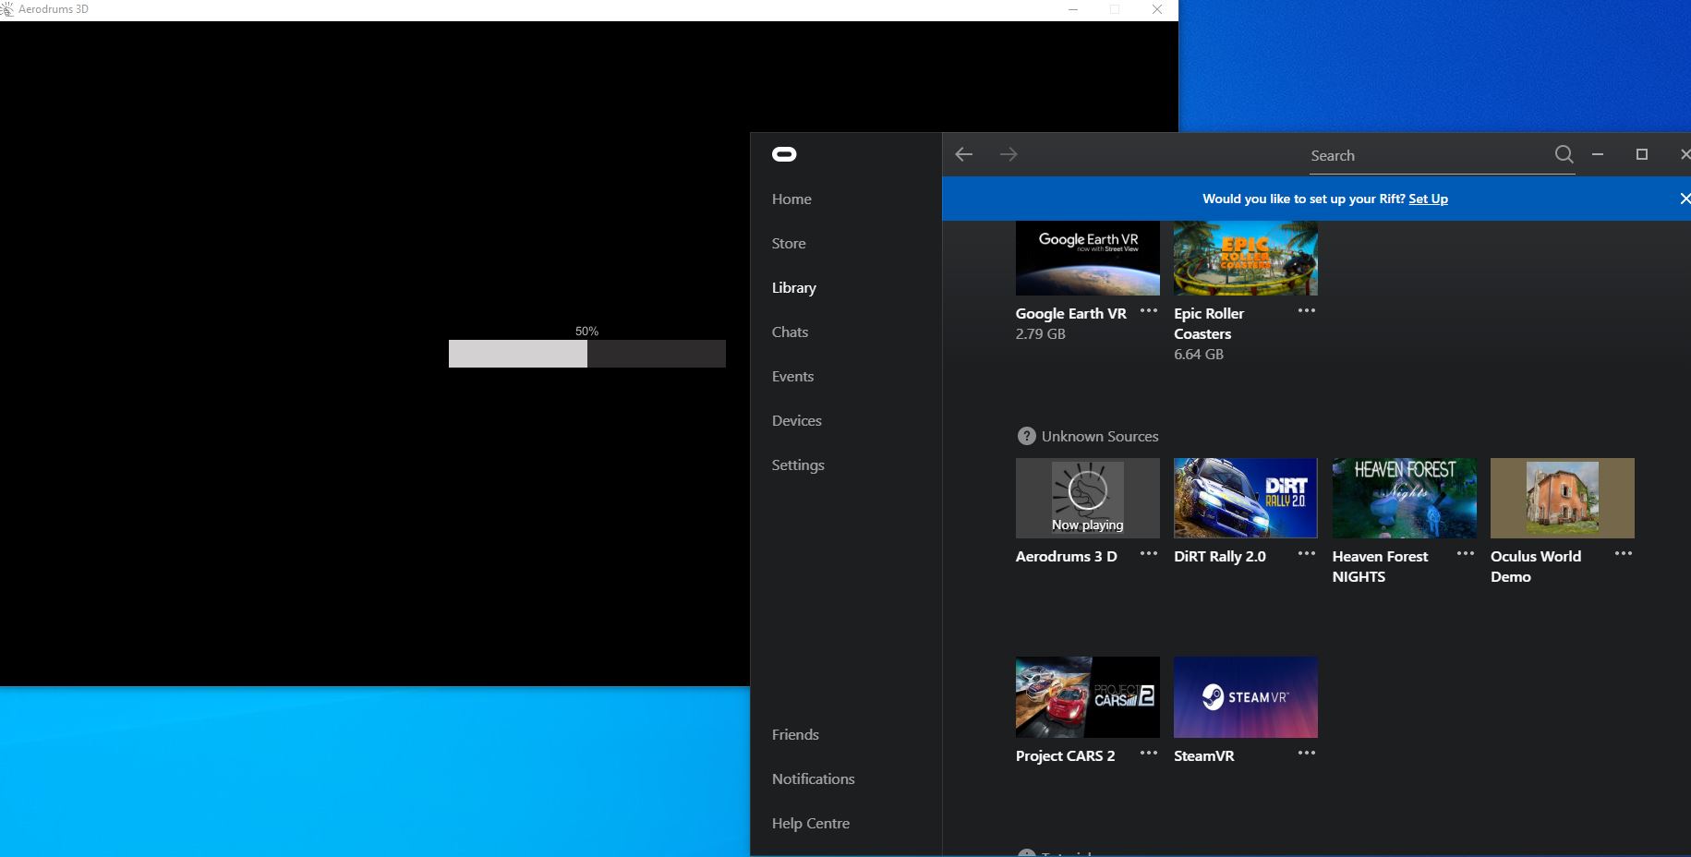This screenshot has height=857, width=1691.
Task: Dismiss the Rift setup banner with X
Action: click(1685, 199)
